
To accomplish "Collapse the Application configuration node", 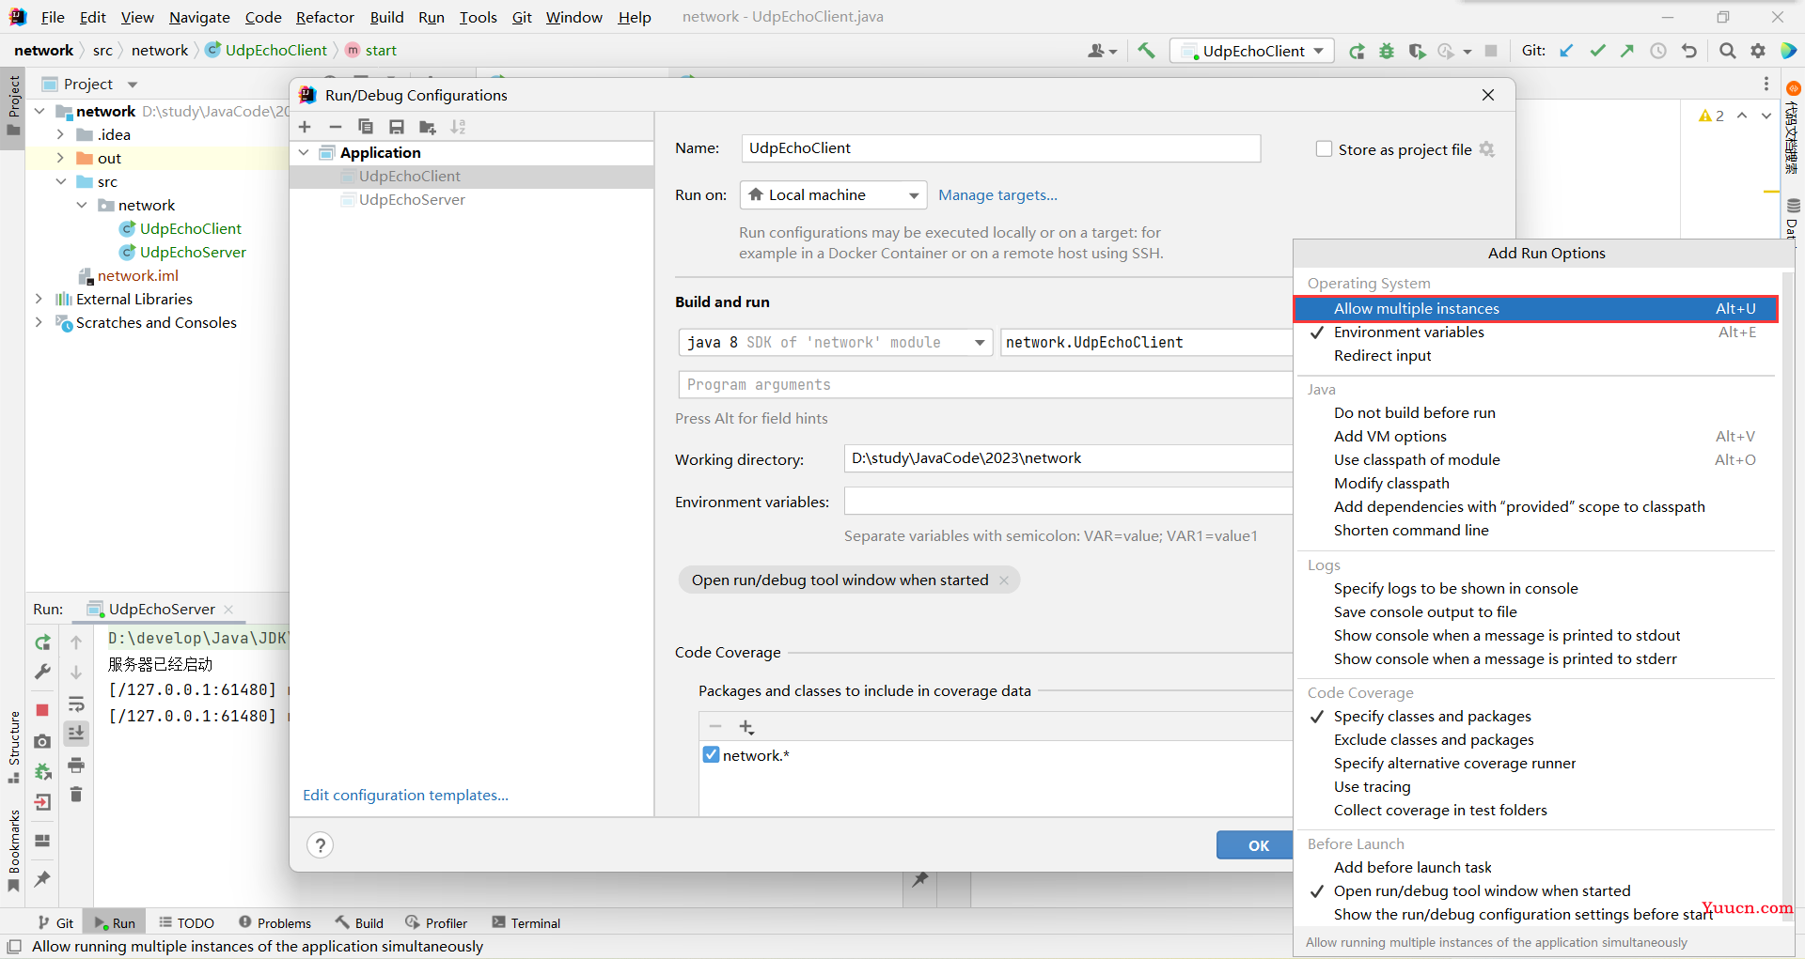I will pyautogui.click(x=303, y=152).
